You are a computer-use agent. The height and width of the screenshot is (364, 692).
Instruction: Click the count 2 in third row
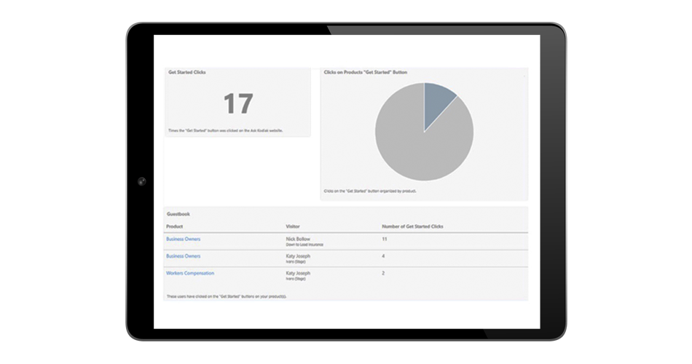[x=384, y=273]
